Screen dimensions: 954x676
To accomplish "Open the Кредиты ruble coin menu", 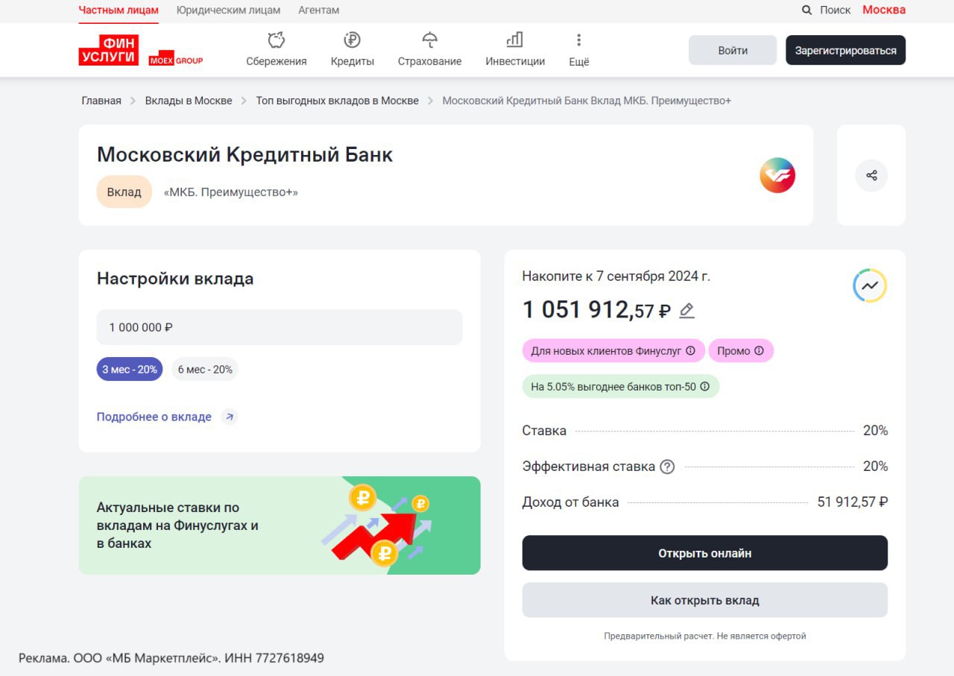I will (x=352, y=49).
